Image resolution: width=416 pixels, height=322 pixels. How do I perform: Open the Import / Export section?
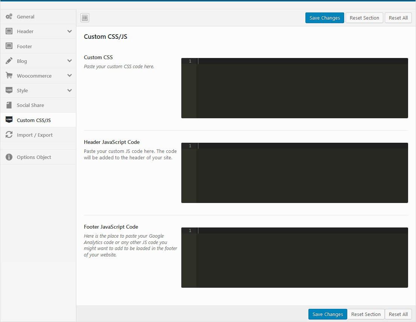38,135
